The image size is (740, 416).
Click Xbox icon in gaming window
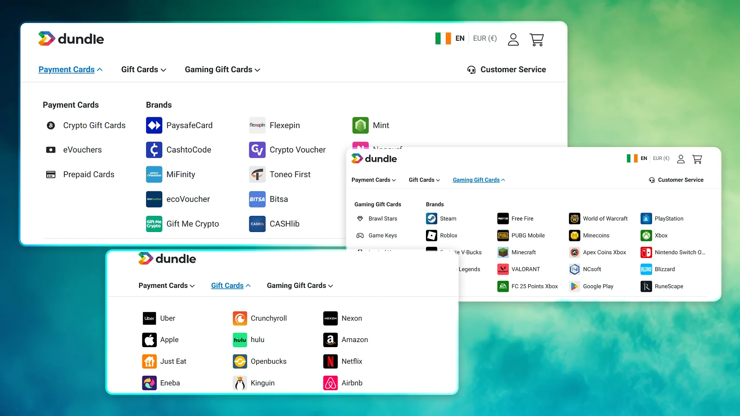[x=646, y=235]
